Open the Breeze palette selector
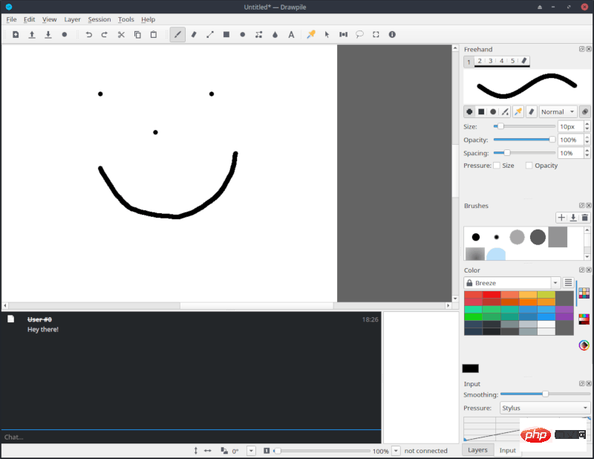The image size is (594, 459). point(512,282)
